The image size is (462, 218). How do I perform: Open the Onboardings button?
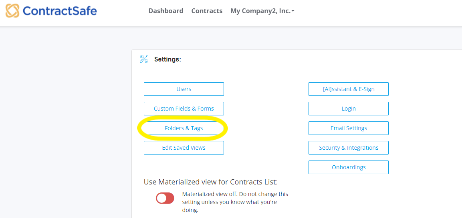click(349, 167)
